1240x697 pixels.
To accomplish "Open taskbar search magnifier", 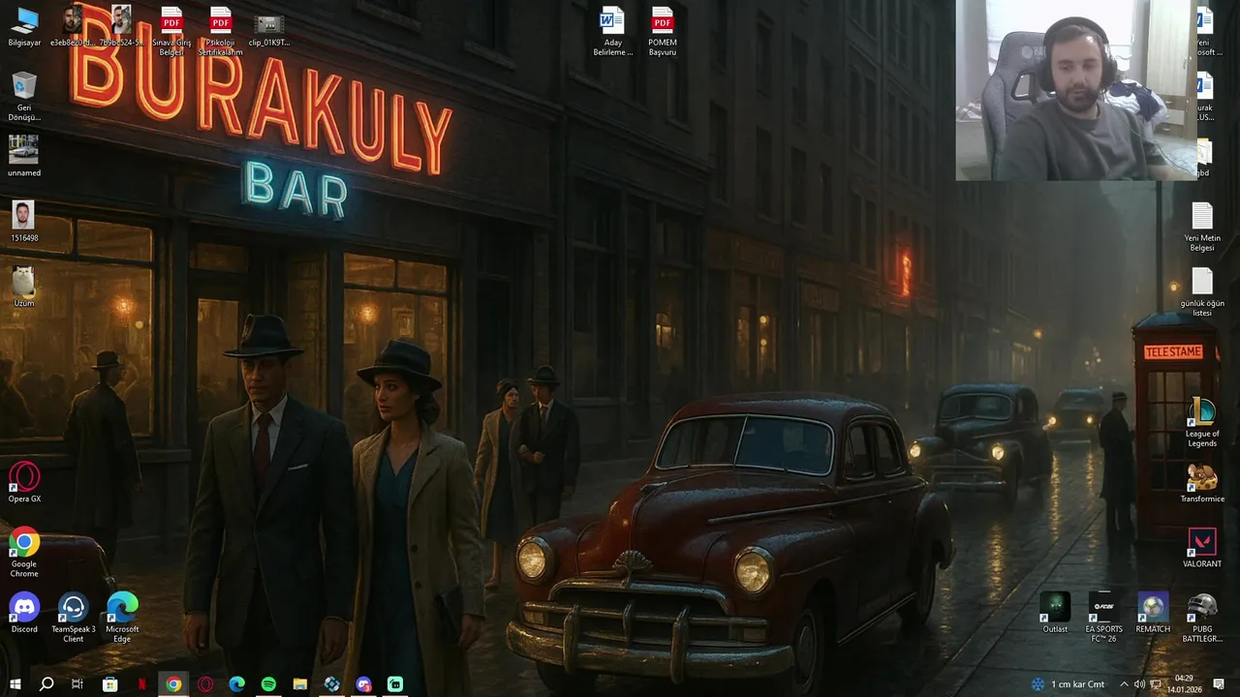I will point(46,684).
